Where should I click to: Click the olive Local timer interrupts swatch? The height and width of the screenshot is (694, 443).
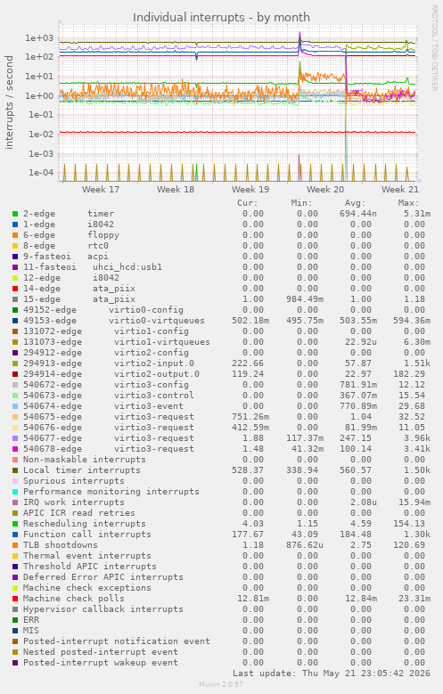15,470
